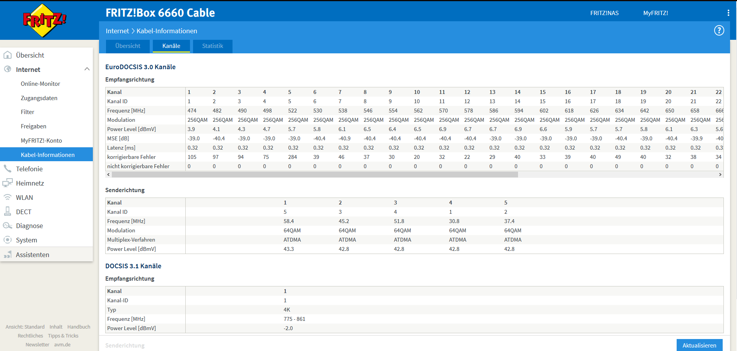Open the Handbuch footer link
737x351 pixels.
[x=79, y=327]
